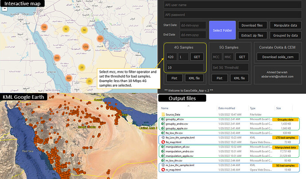
Task: Open the 20 cluster marker on the map
Action: point(82,67)
